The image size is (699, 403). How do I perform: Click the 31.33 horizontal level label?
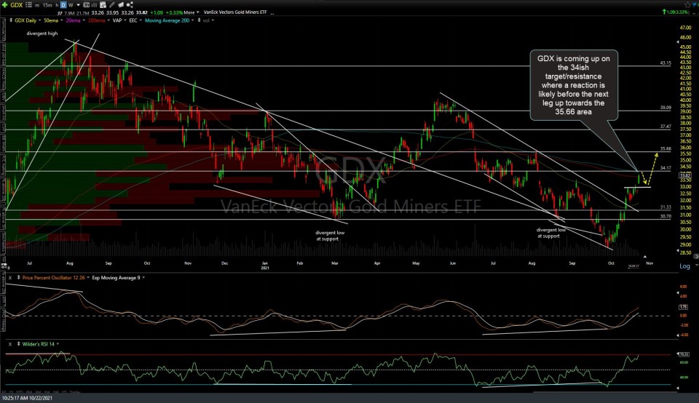tap(666, 207)
